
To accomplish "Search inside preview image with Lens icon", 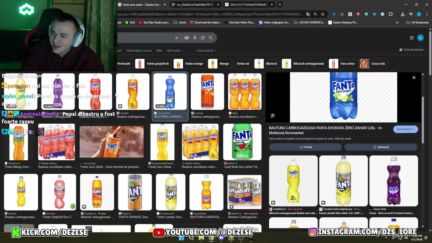I will (x=273, y=116).
